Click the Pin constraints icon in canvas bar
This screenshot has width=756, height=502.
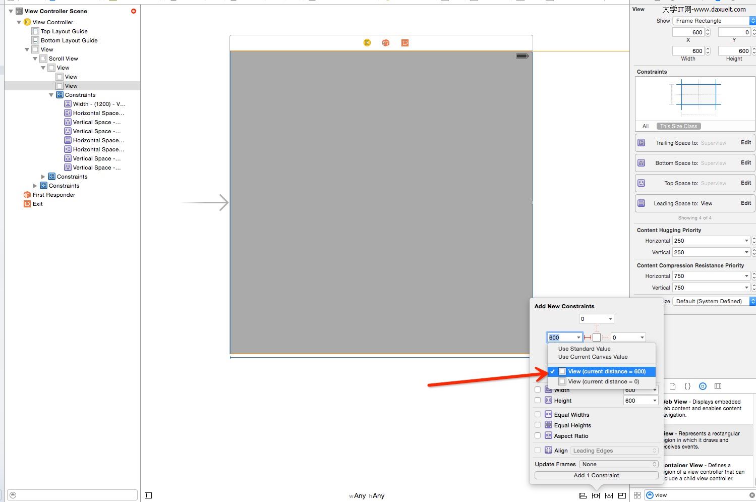coord(596,495)
